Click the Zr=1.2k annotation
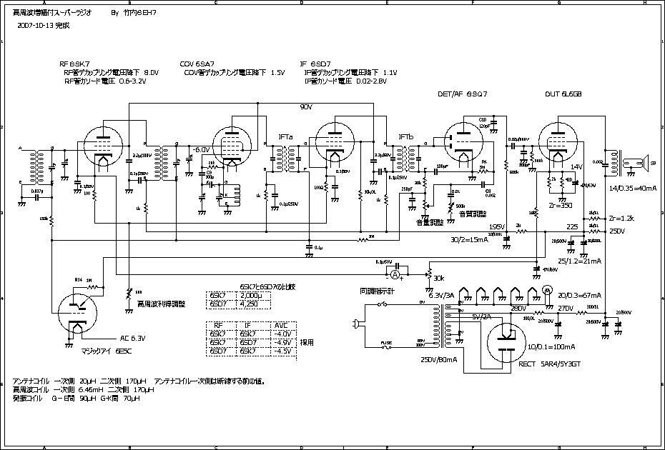 click(621, 219)
